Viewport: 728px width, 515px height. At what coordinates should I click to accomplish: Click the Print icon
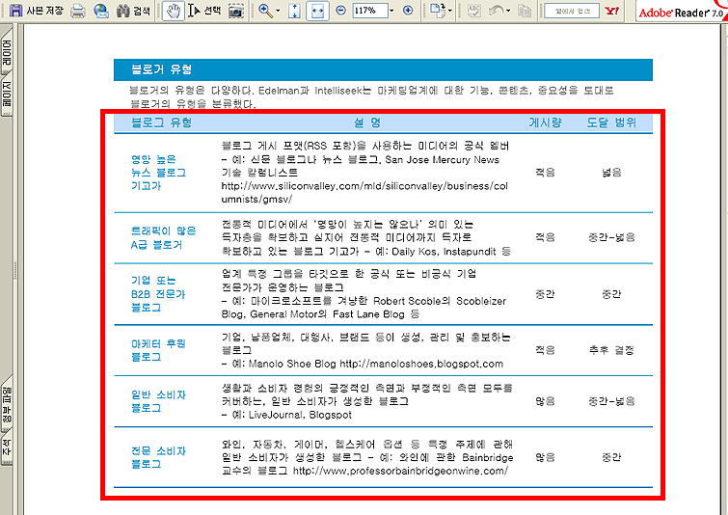coord(78,11)
